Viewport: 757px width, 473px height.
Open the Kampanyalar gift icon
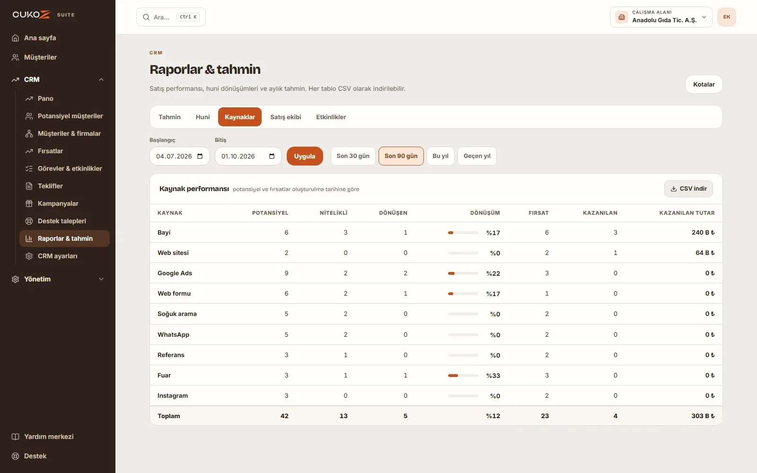click(x=29, y=203)
